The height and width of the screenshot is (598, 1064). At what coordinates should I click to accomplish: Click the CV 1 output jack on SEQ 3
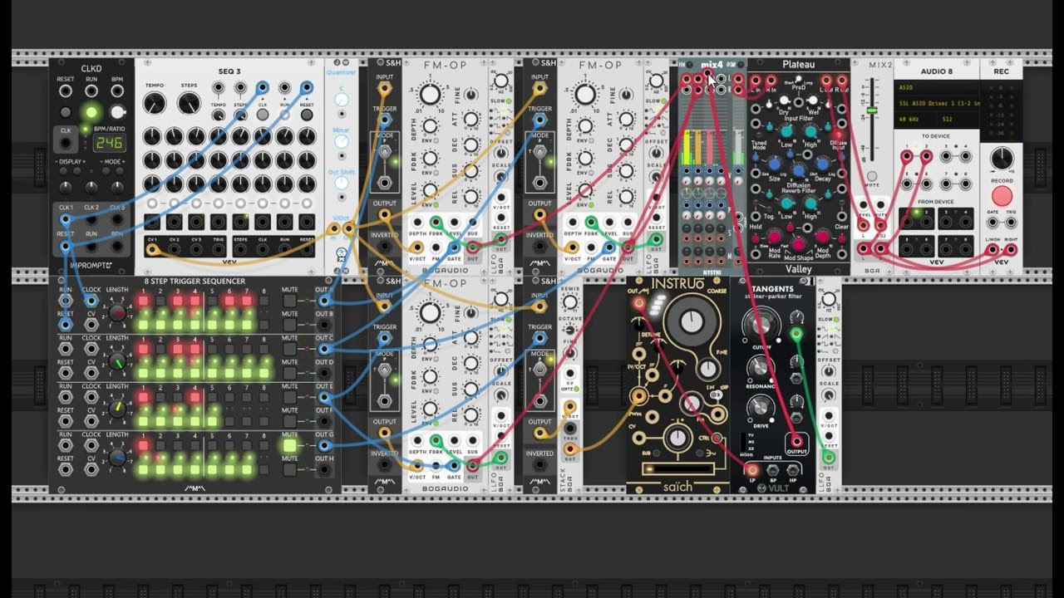click(x=152, y=249)
